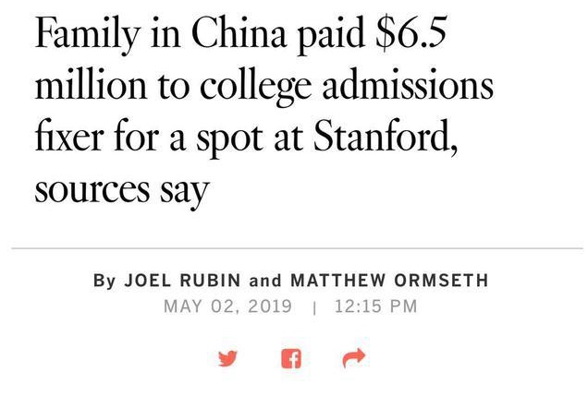Click the $6.5 amount in the headline

(411, 33)
